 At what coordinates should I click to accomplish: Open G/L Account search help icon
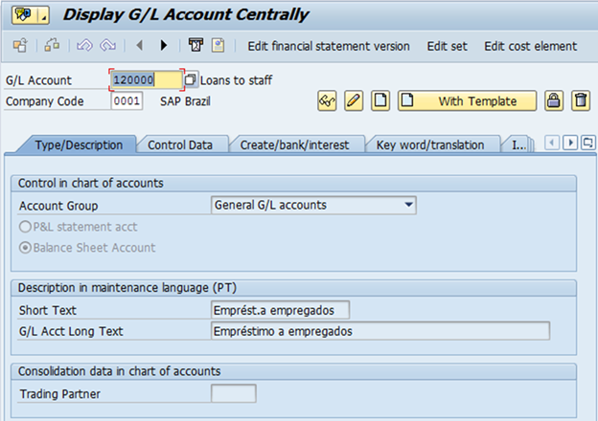[191, 80]
